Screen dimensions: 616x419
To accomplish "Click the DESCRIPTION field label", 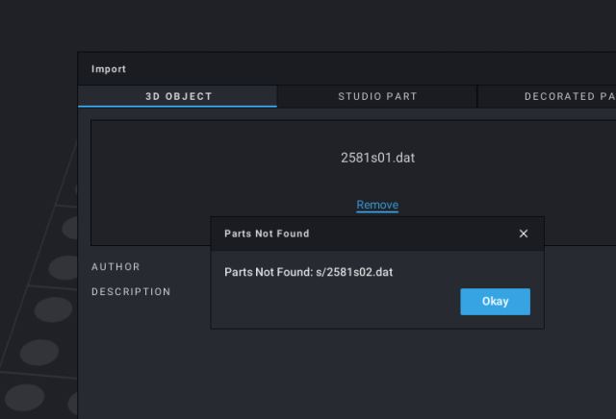I will (131, 291).
